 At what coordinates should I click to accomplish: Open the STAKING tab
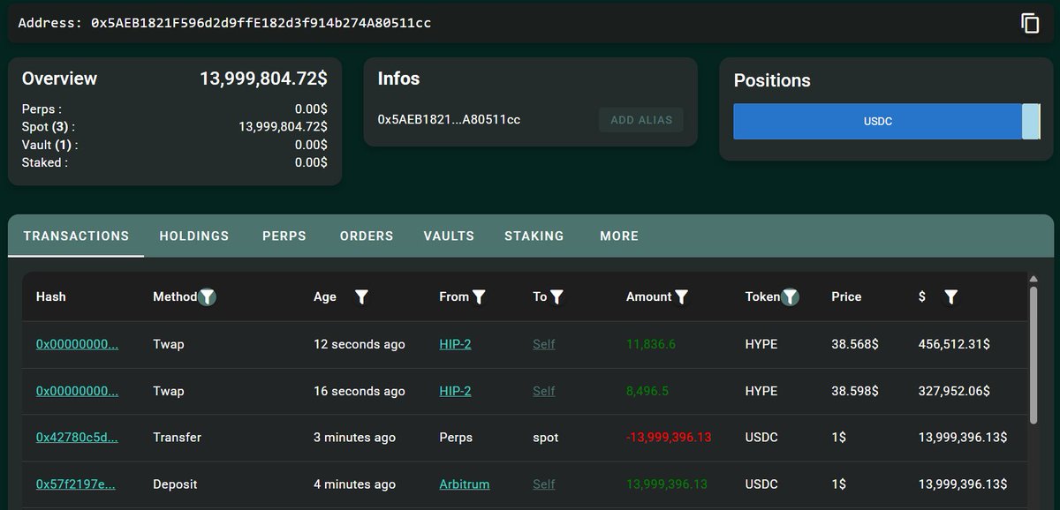pos(534,236)
